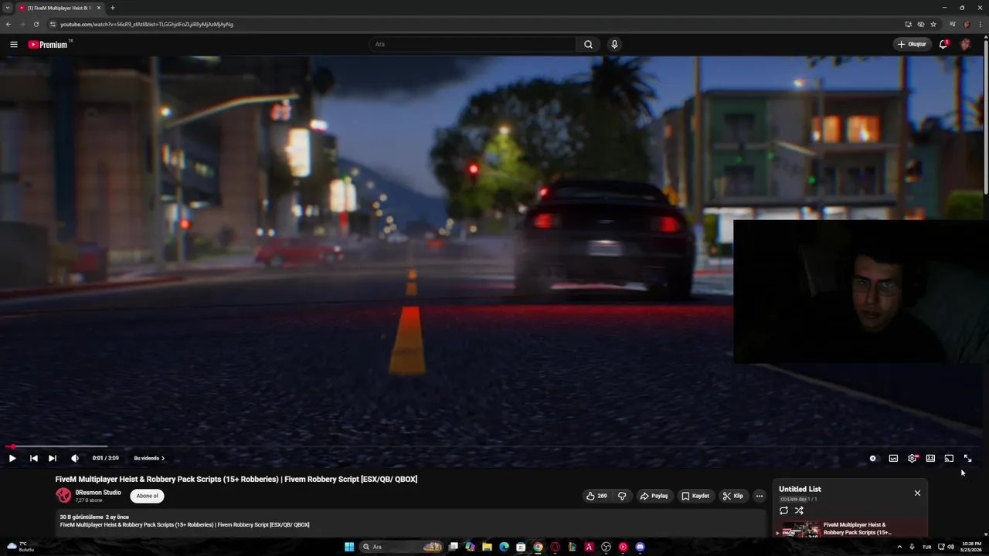Screen dimensions: 989x556
Task: Close the Untitled List playlist panel
Action: [917, 493]
